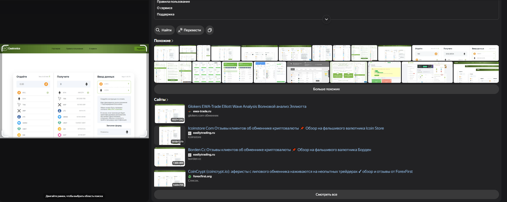Click the easilytrading.ru site under Borden Cc
The height and width of the screenshot is (202, 507).
click(204, 154)
